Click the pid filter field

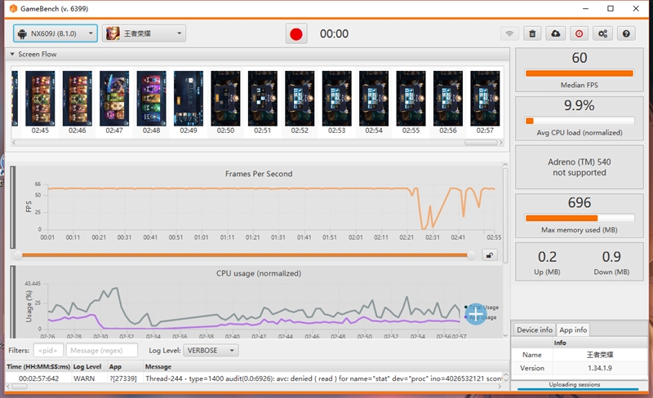(x=48, y=350)
